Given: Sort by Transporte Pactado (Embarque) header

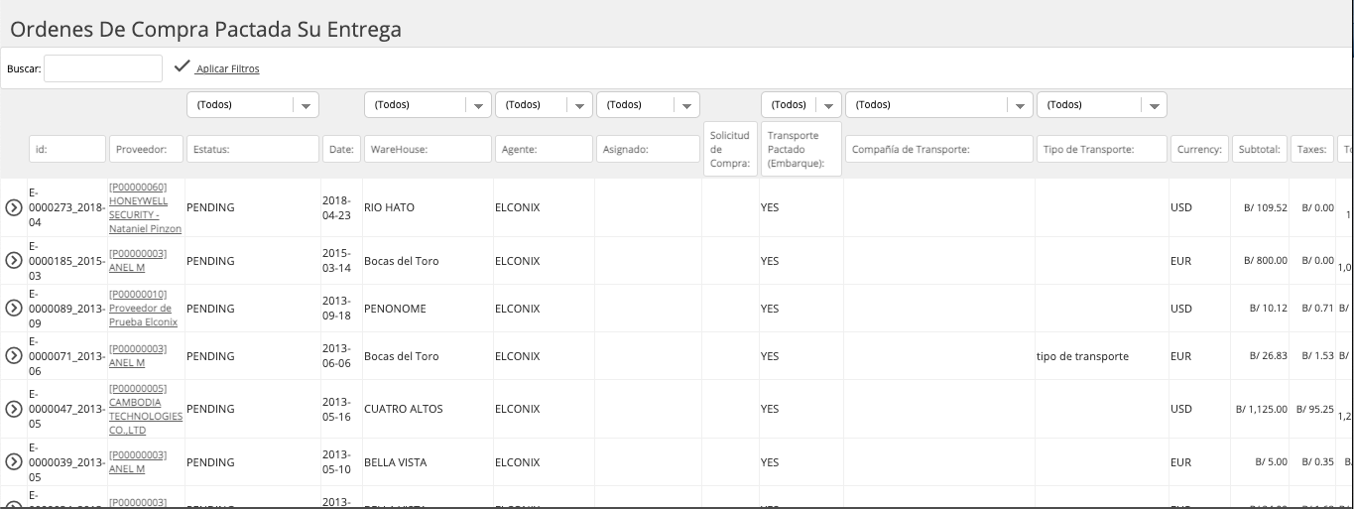Looking at the screenshot, I should [801, 149].
